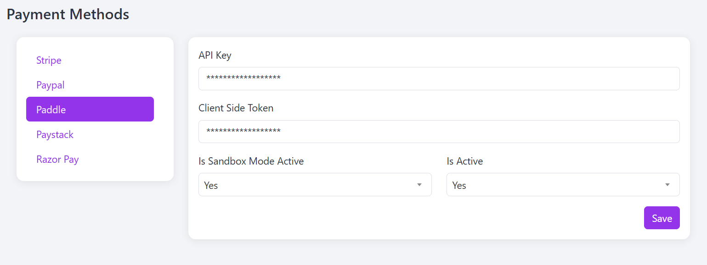Click the Is Active label
Screen dimensions: 707x265
[x=464, y=161]
